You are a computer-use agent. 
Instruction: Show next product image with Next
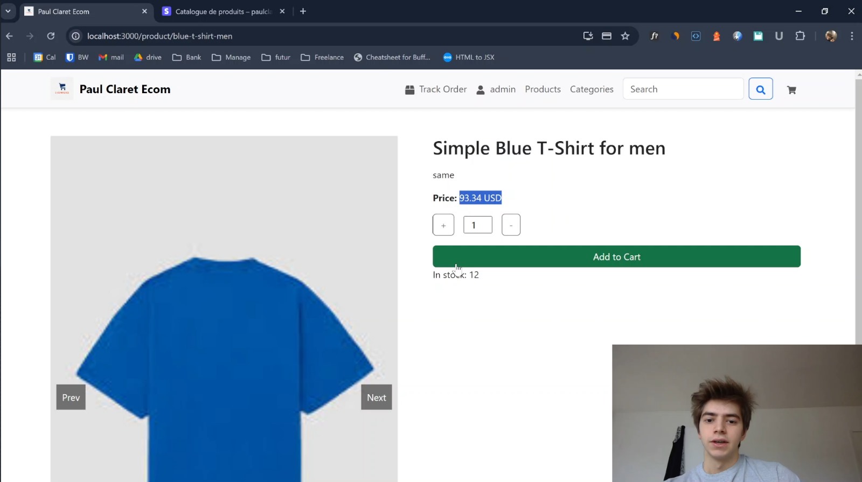click(x=377, y=397)
